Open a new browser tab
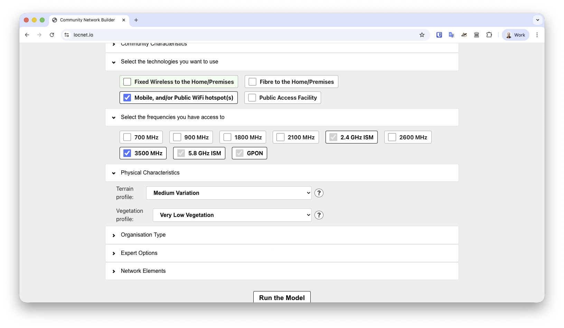The width and height of the screenshot is (564, 328). click(136, 20)
